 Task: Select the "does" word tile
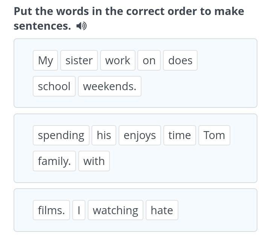180,61
